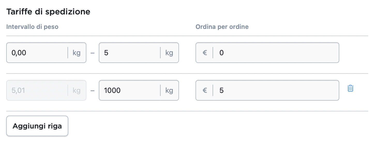375x145 pixels.
Task: Click the greyed kg unit beside 5,01
Action: point(77,91)
